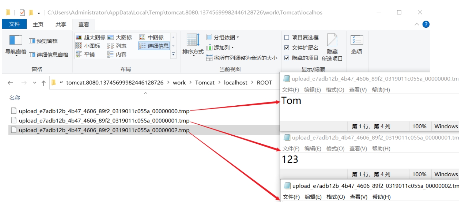Collapse the ribbon with the chevron

(417, 24)
